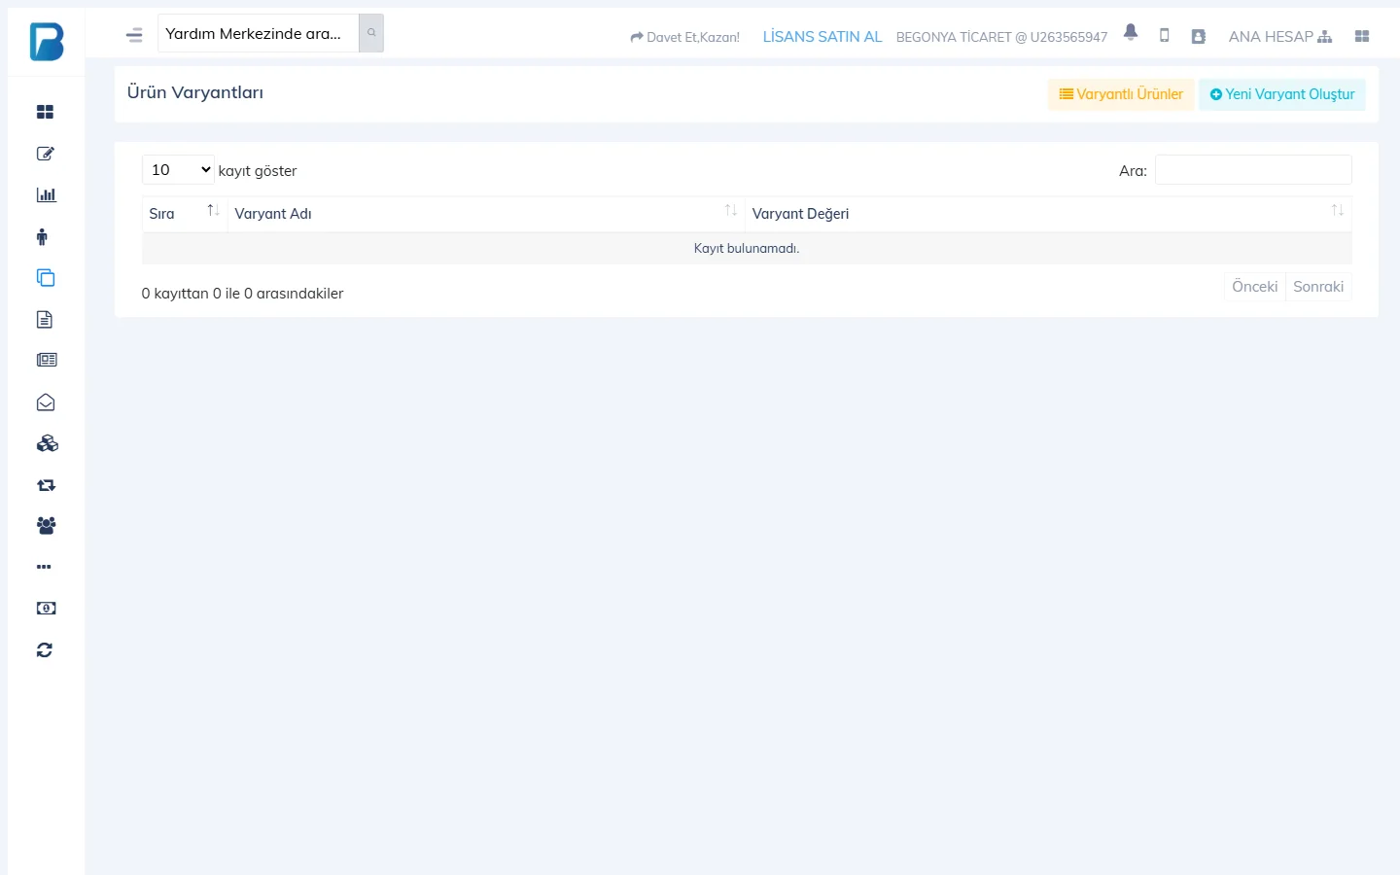Click the Varyantlı Ürünler button
This screenshot has width=1400, height=875.
tap(1121, 94)
